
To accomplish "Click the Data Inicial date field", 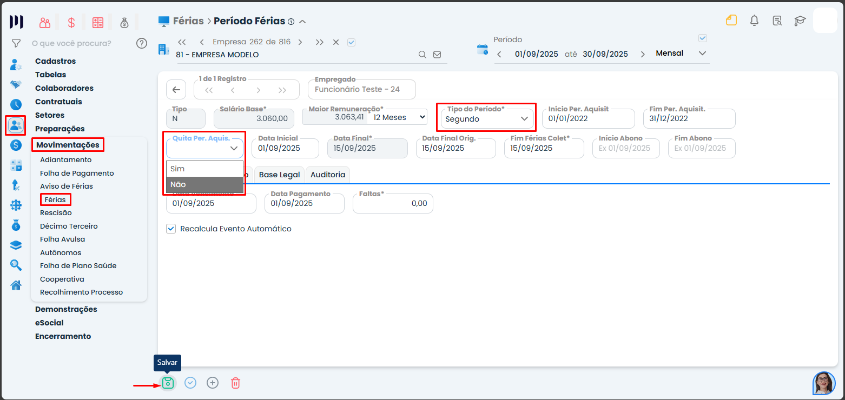I will (286, 148).
